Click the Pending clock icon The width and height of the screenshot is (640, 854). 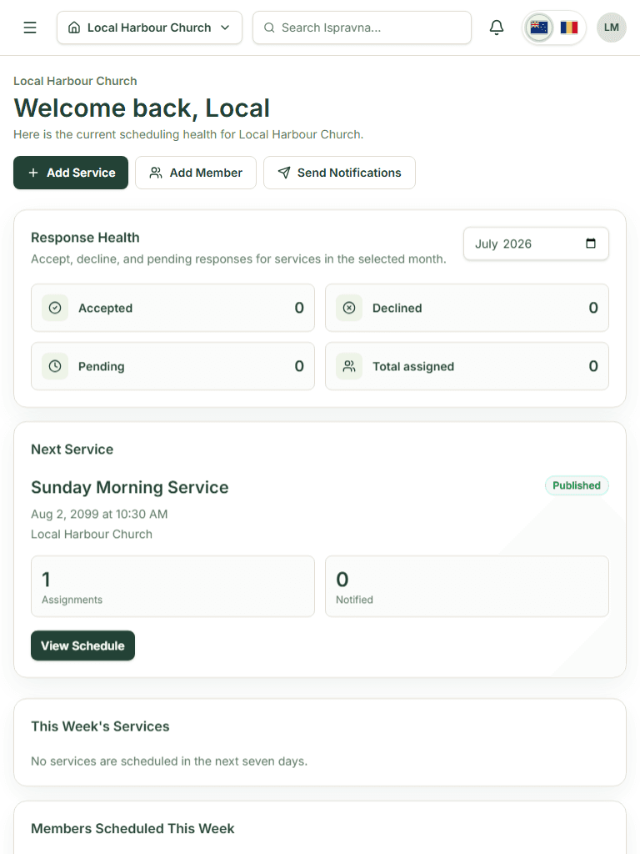pos(55,366)
